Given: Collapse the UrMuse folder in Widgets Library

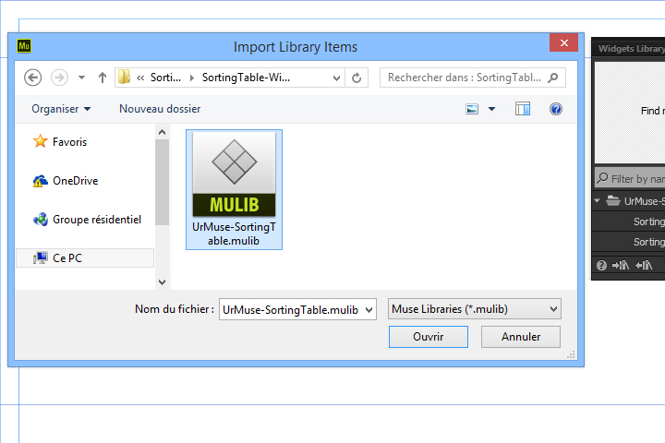Looking at the screenshot, I should click(598, 201).
